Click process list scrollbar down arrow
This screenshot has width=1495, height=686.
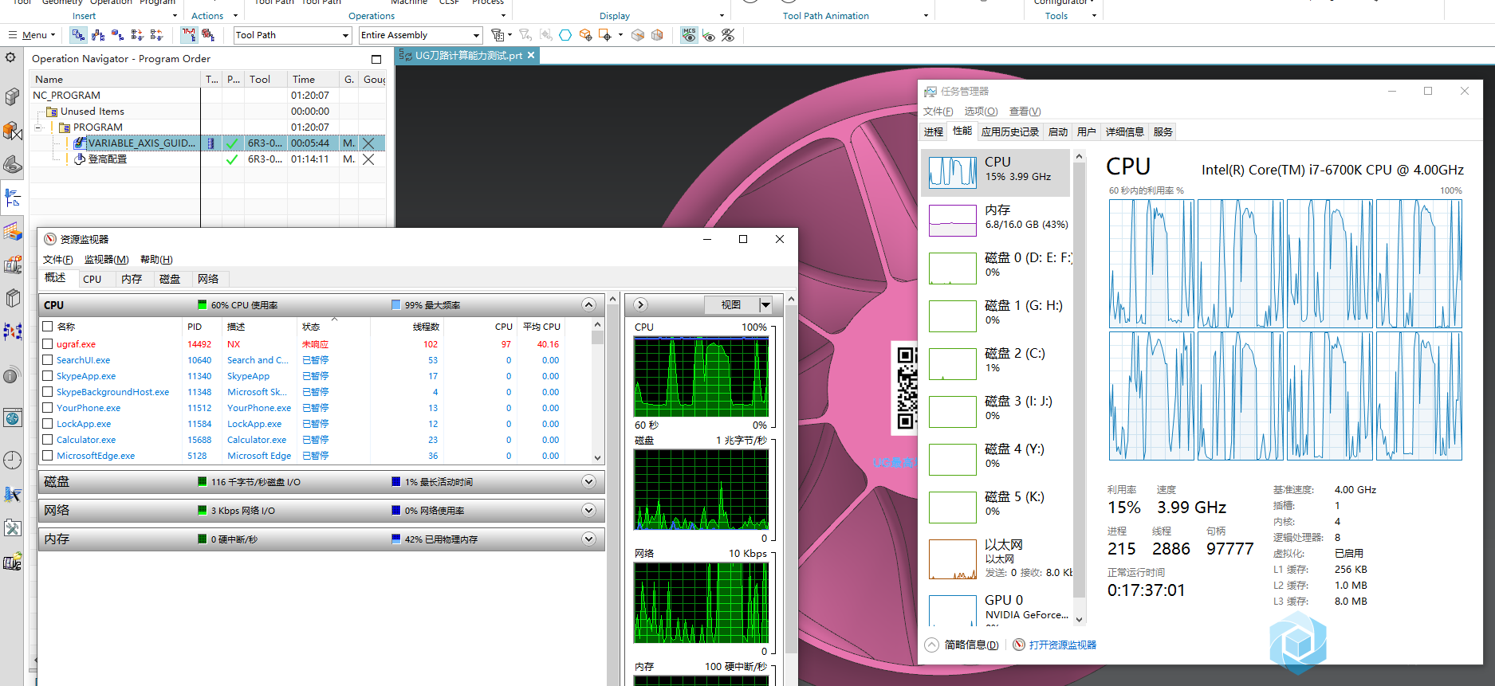pos(597,458)
